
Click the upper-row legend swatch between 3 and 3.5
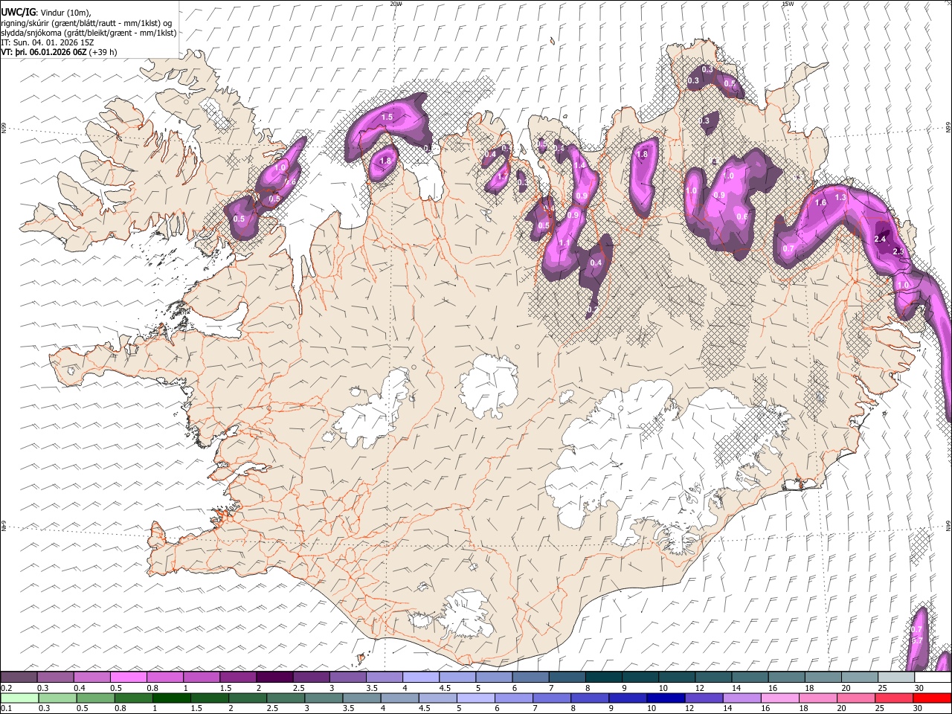347,677
